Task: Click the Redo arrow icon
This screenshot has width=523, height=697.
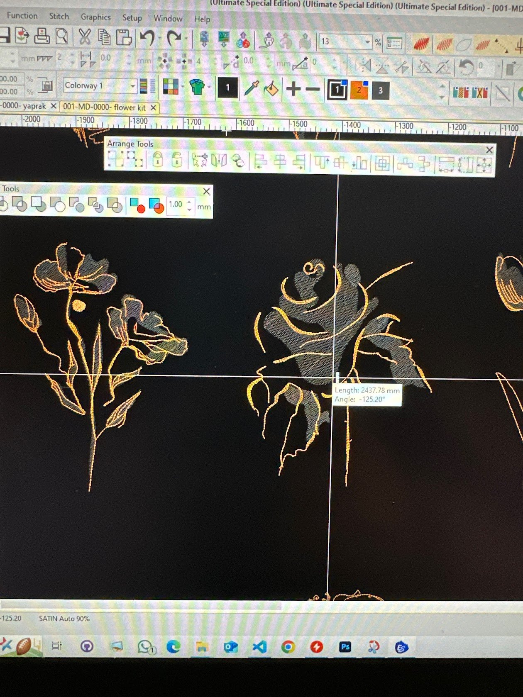Action: 174,38
